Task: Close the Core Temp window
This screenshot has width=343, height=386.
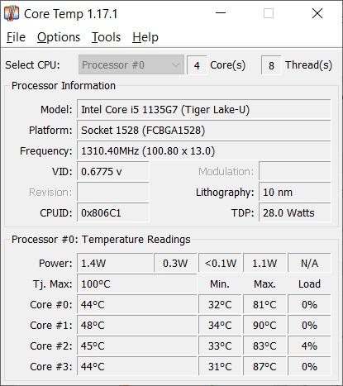Action: (x=317, y=13)
